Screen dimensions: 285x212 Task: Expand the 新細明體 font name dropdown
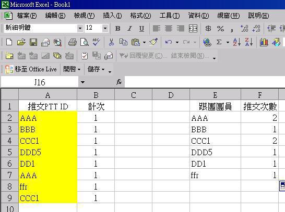pyautogui.click(x=80, y=28)
